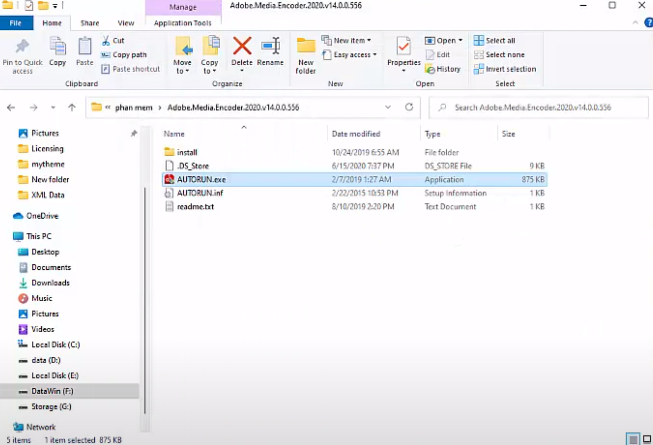Show file History

(443, 69)
